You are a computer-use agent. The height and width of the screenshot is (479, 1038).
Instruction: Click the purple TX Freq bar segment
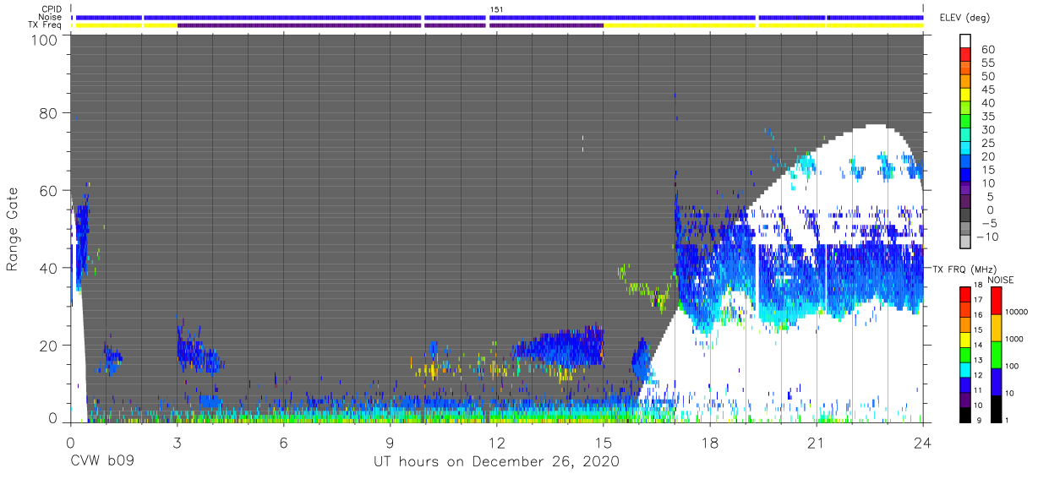point(391,25)
